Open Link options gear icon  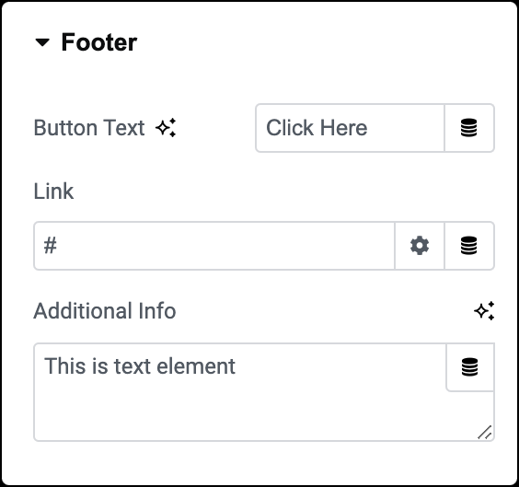coord(420,246)
